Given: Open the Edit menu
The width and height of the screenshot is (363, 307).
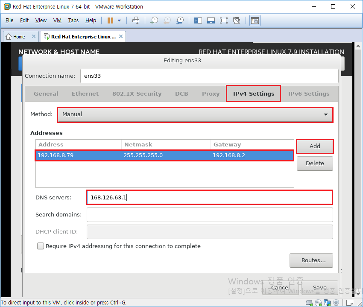Looking at the screenshot, I should [24, 20].
